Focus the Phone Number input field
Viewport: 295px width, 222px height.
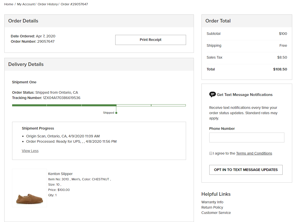[247, 138]
